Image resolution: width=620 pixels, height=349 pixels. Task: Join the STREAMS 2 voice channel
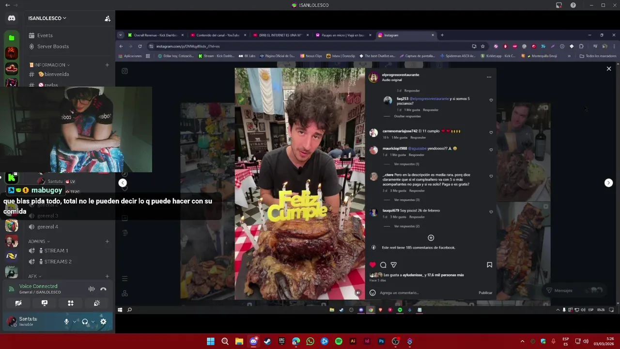[x=58, y=262]
